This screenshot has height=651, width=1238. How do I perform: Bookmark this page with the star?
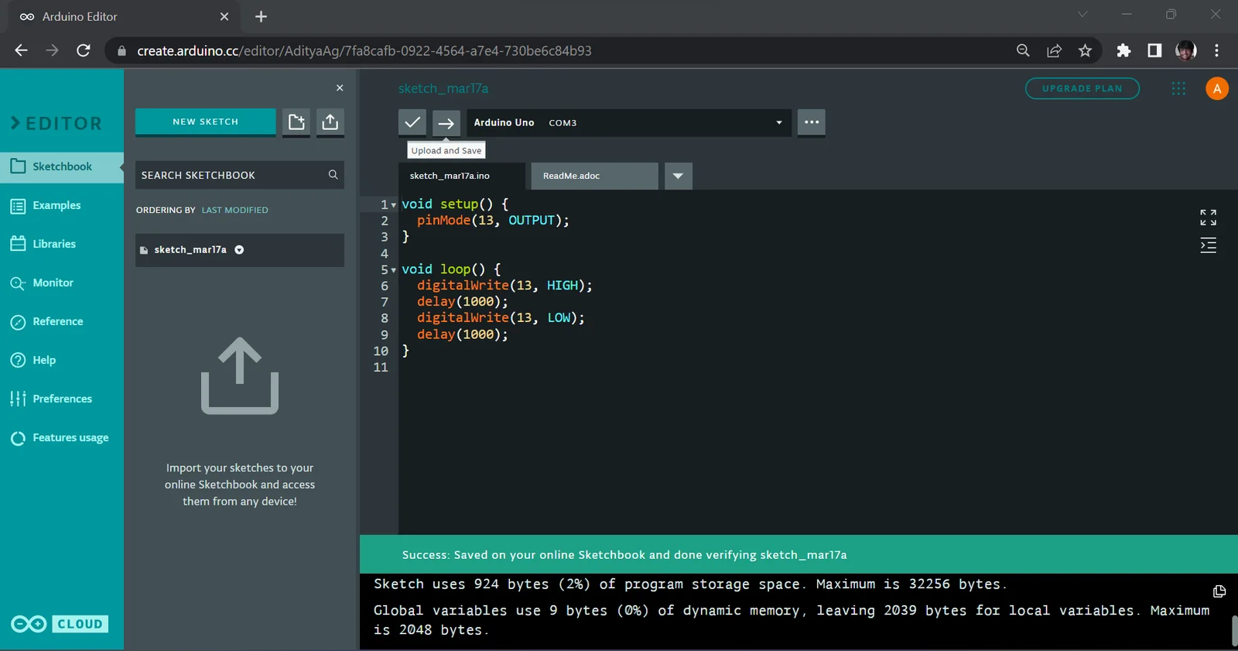coord(1085,50)
